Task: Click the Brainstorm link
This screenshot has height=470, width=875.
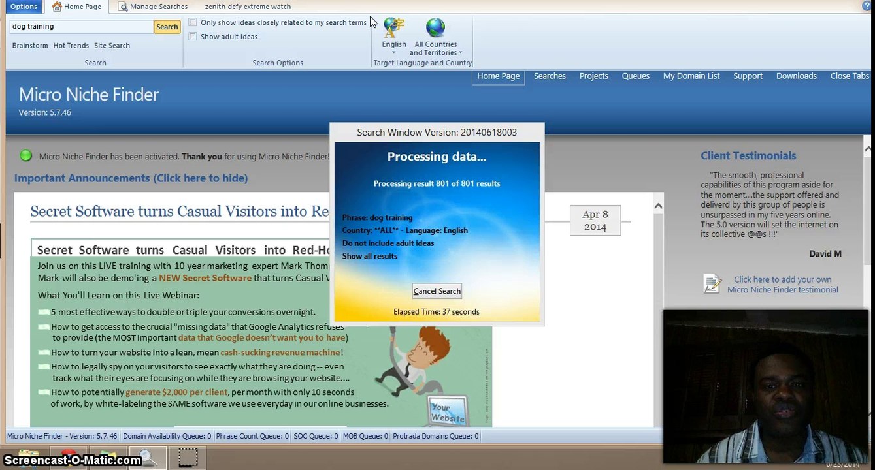Action: point(30,46)
